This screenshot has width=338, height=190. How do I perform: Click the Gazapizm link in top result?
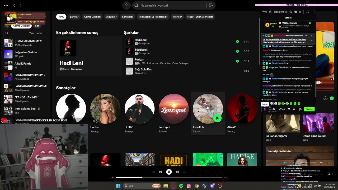[x=77, y=69]
